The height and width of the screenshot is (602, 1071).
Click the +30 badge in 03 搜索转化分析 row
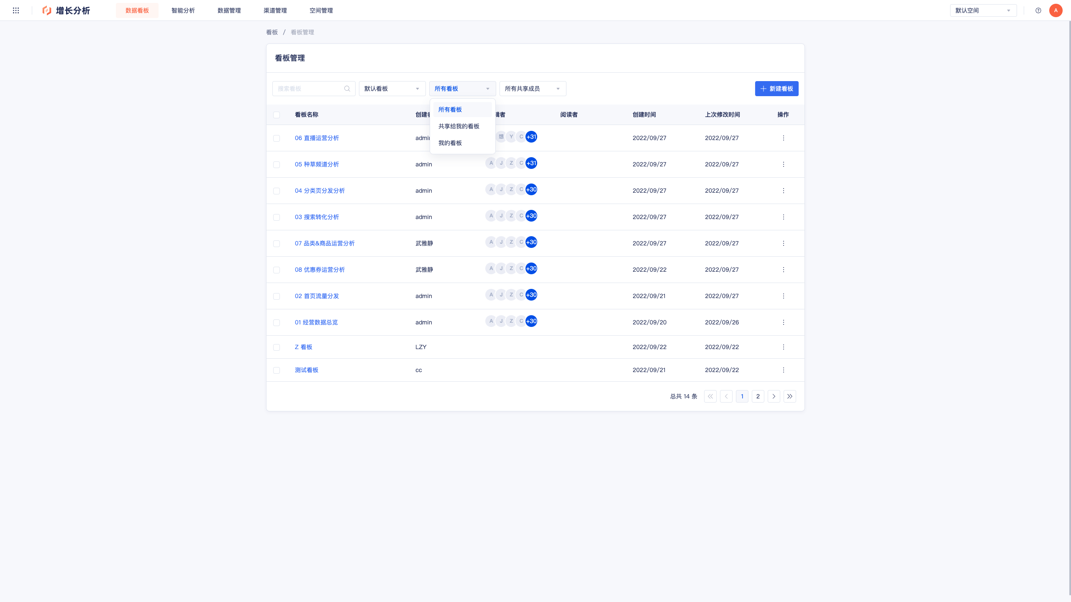531,216
